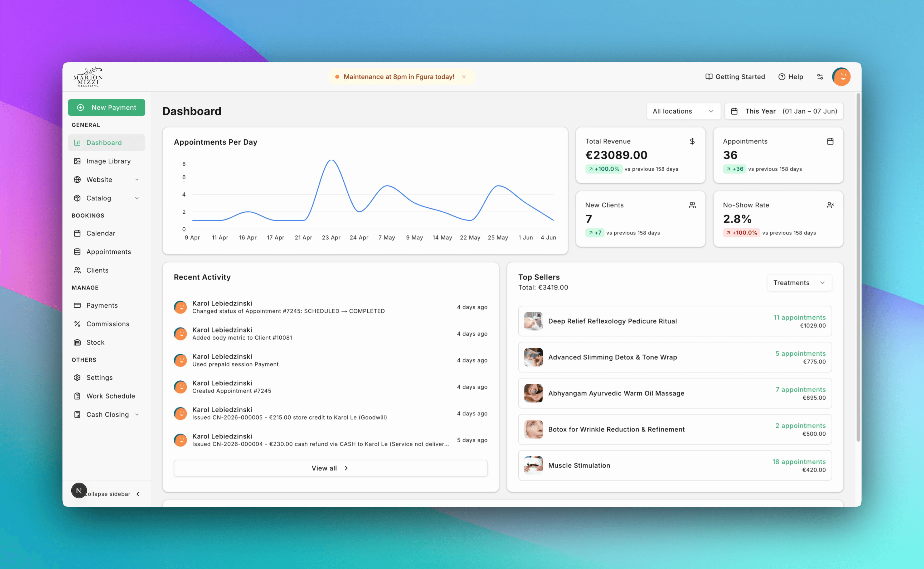Expand the Website submenu
The width and height of the screenshot is (924, 569).
[106, 179]
